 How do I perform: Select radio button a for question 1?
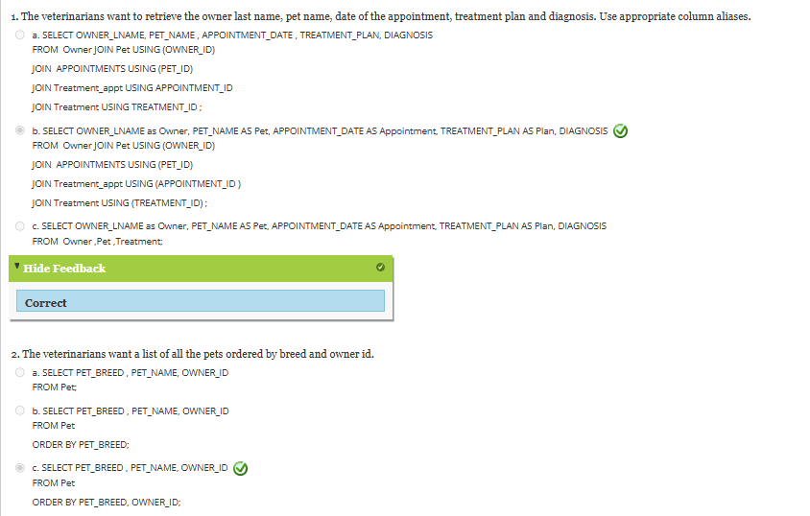tap(20, 35)
